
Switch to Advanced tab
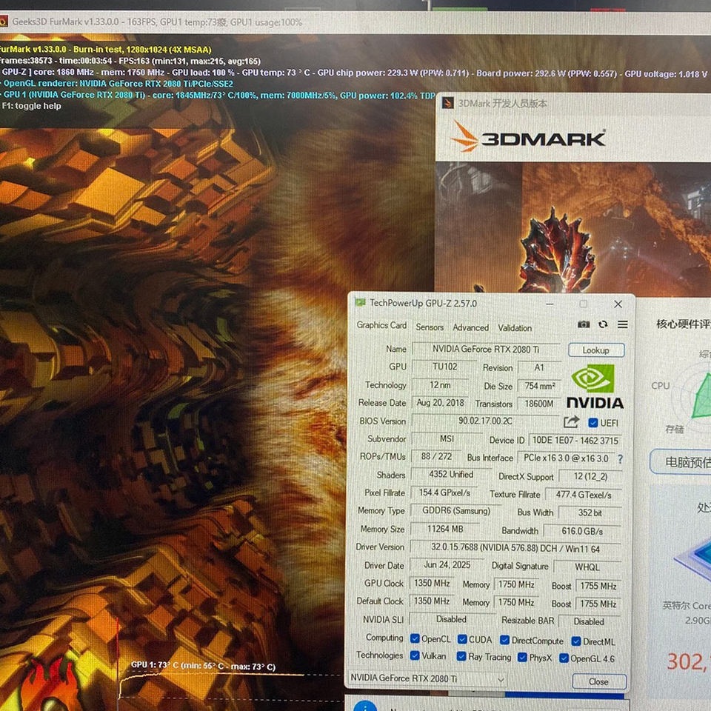click(471, 327)
